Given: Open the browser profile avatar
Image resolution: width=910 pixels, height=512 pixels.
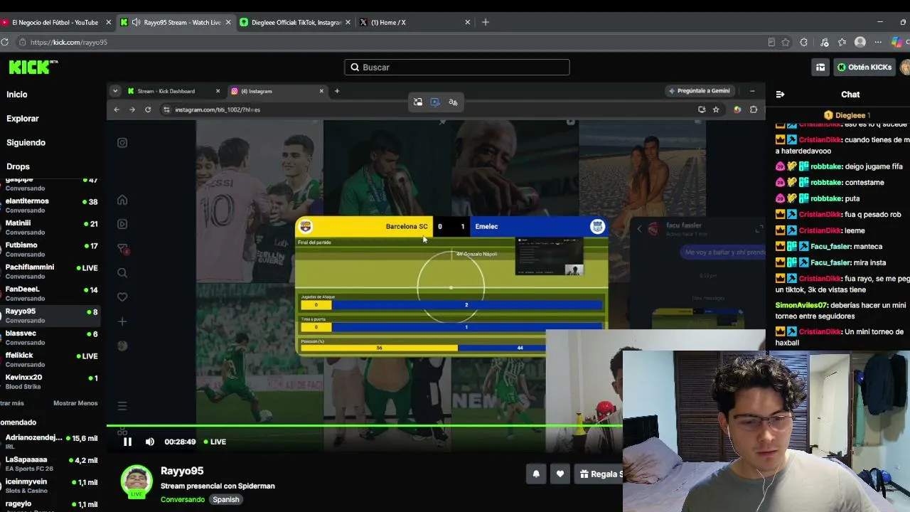Looking at the screenshot, I should 860,42.
